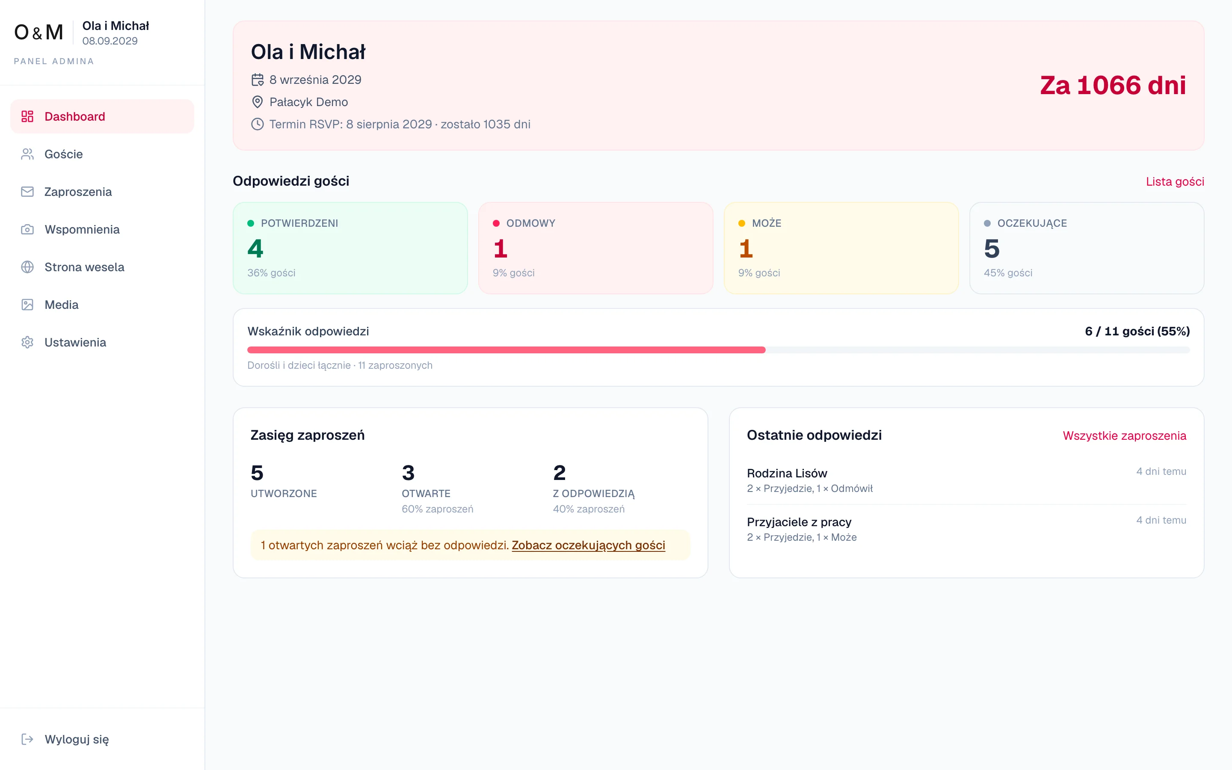Click the location pin icon beside Pałacyk Demo
Screen dimensions: 1232x770
tap(258, 102)
